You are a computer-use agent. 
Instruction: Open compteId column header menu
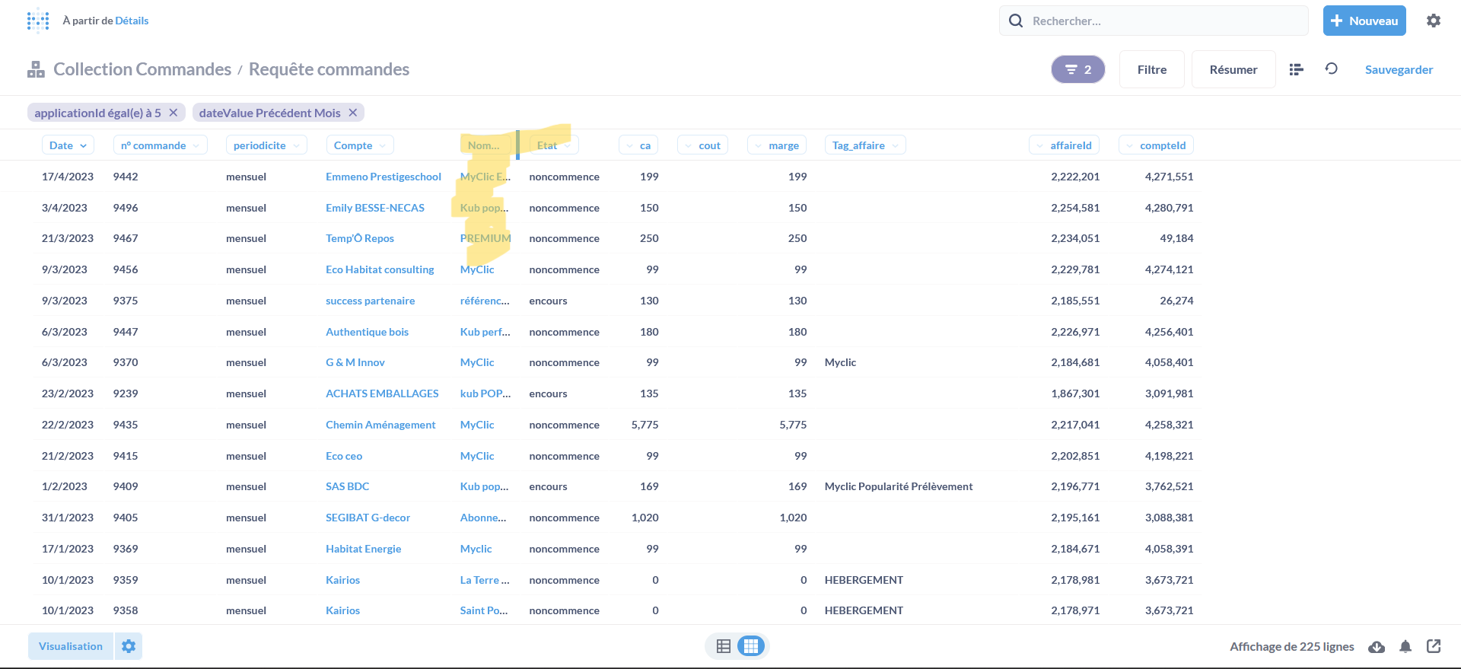(1157, 145)
